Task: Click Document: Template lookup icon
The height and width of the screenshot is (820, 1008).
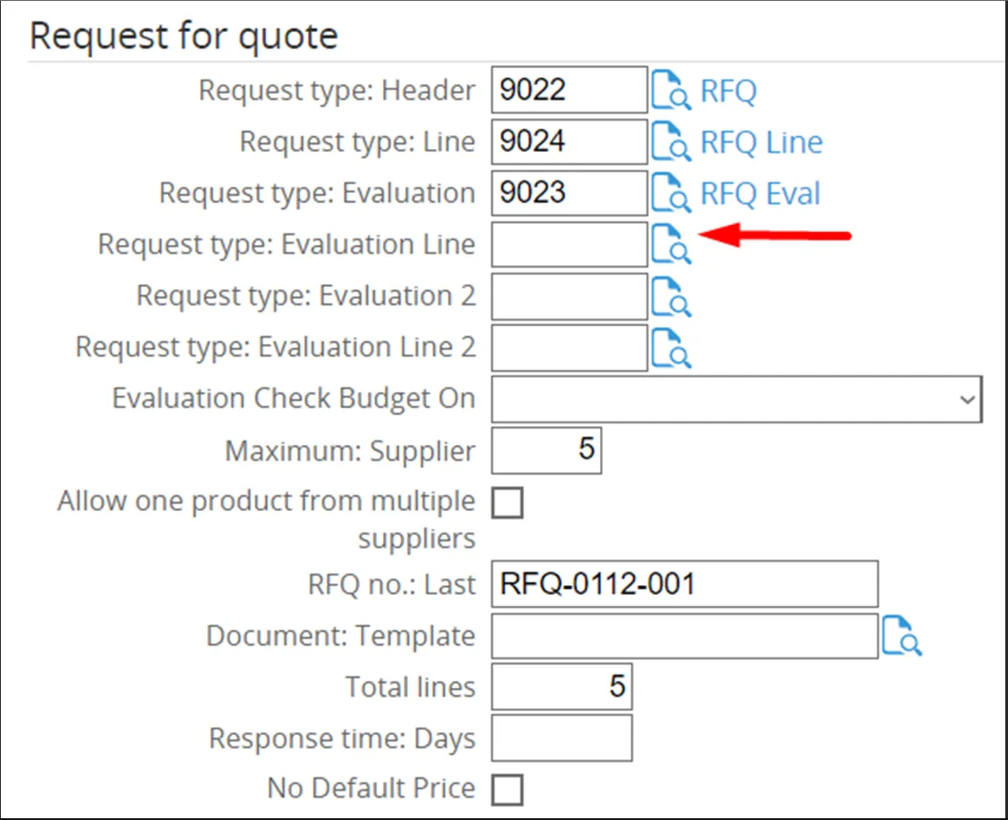Action: tap(901, 636)
